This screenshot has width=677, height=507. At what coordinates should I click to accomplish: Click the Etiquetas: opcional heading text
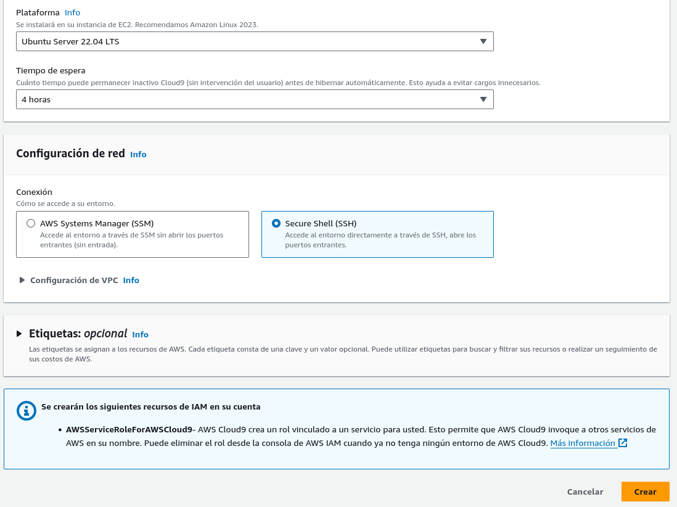pos(78,334)
